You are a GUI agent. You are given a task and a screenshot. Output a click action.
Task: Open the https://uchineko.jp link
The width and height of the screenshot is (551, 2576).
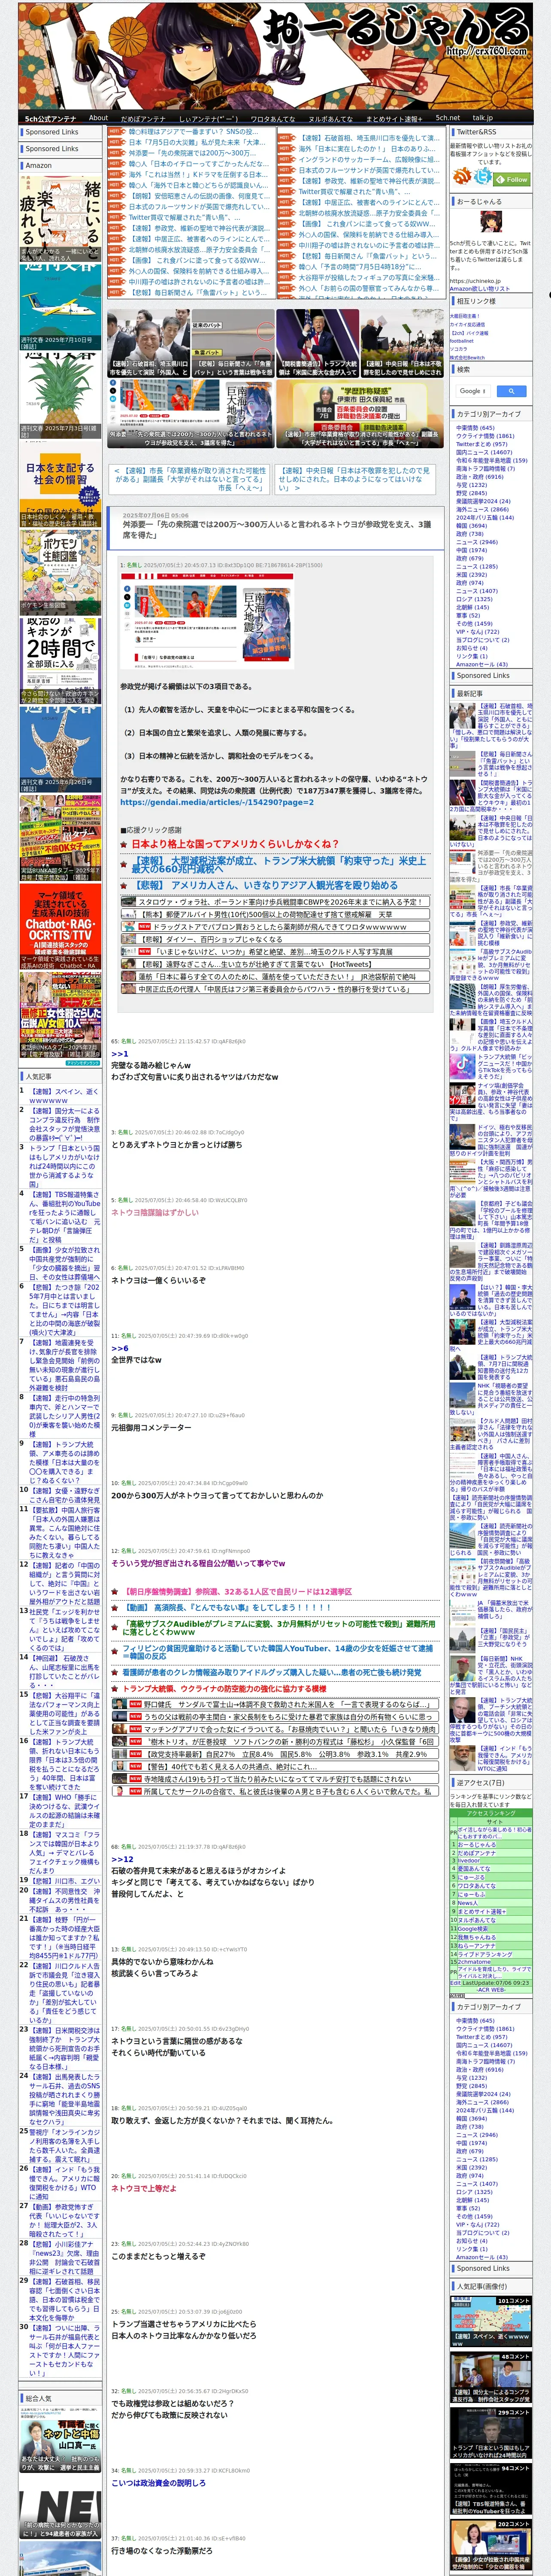[x=475, y=281]
